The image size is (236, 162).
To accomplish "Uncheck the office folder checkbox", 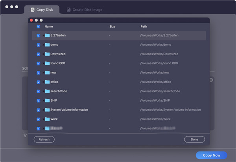I will click(x=38, y=82).
